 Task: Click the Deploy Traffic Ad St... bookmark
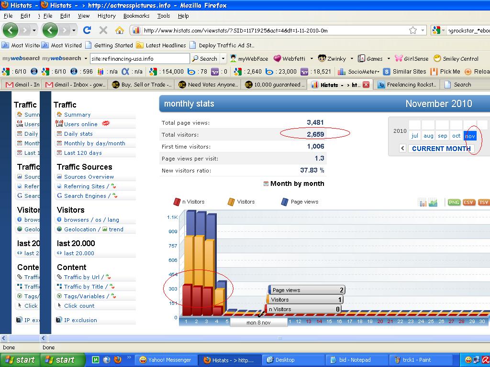click(x=223, y=45)
